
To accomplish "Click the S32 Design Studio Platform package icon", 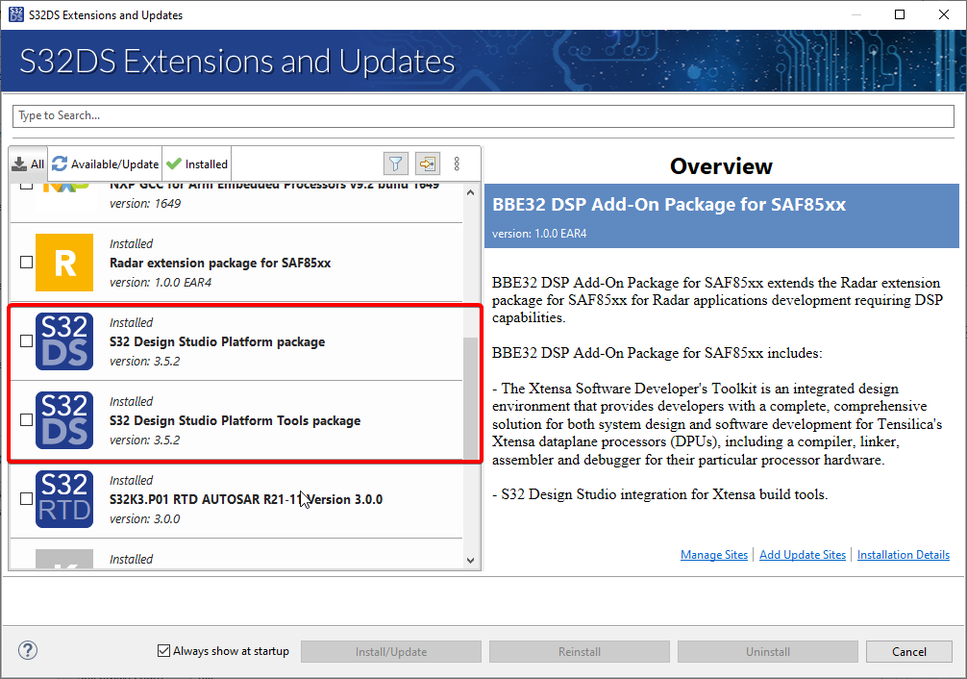I will (x=63, y=340).
